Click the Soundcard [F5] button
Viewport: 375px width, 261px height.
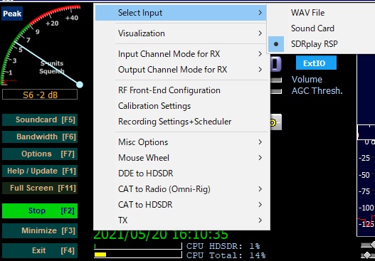click(x=40, y=119)
